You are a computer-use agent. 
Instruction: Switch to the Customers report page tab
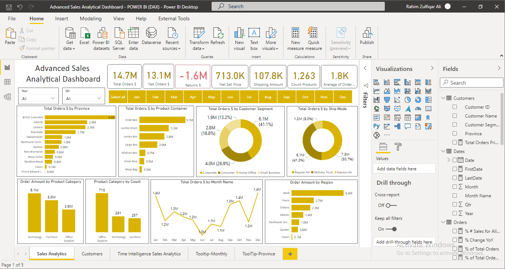click(92, 254)
